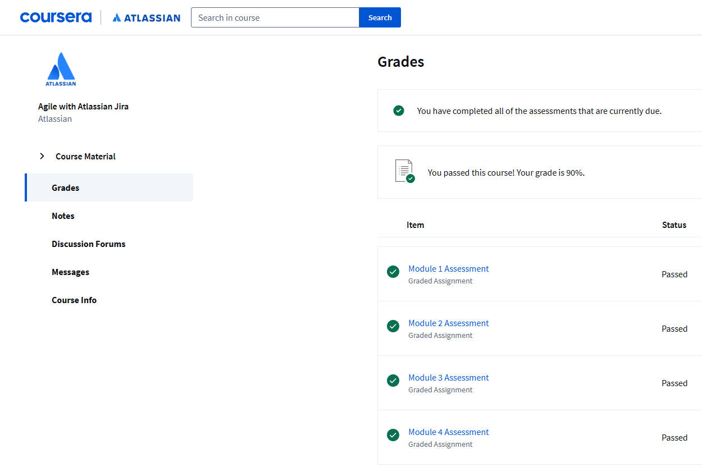Click Graded Assignment label under Module 2

pyautogui.click(x=440, y=335)
